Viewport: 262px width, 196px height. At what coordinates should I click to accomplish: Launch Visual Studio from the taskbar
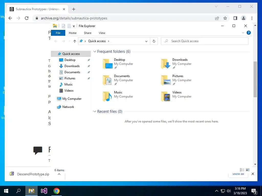point(44,191)
